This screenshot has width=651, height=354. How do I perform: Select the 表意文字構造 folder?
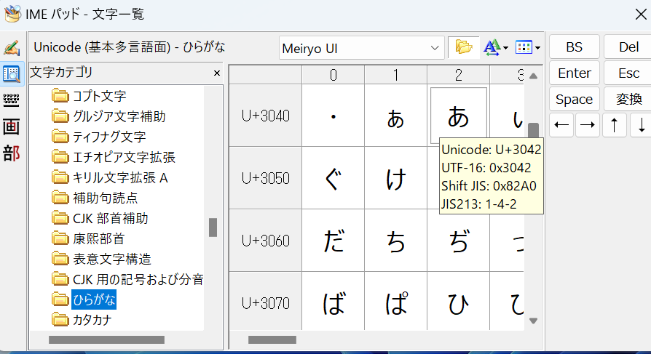point(102,259)
